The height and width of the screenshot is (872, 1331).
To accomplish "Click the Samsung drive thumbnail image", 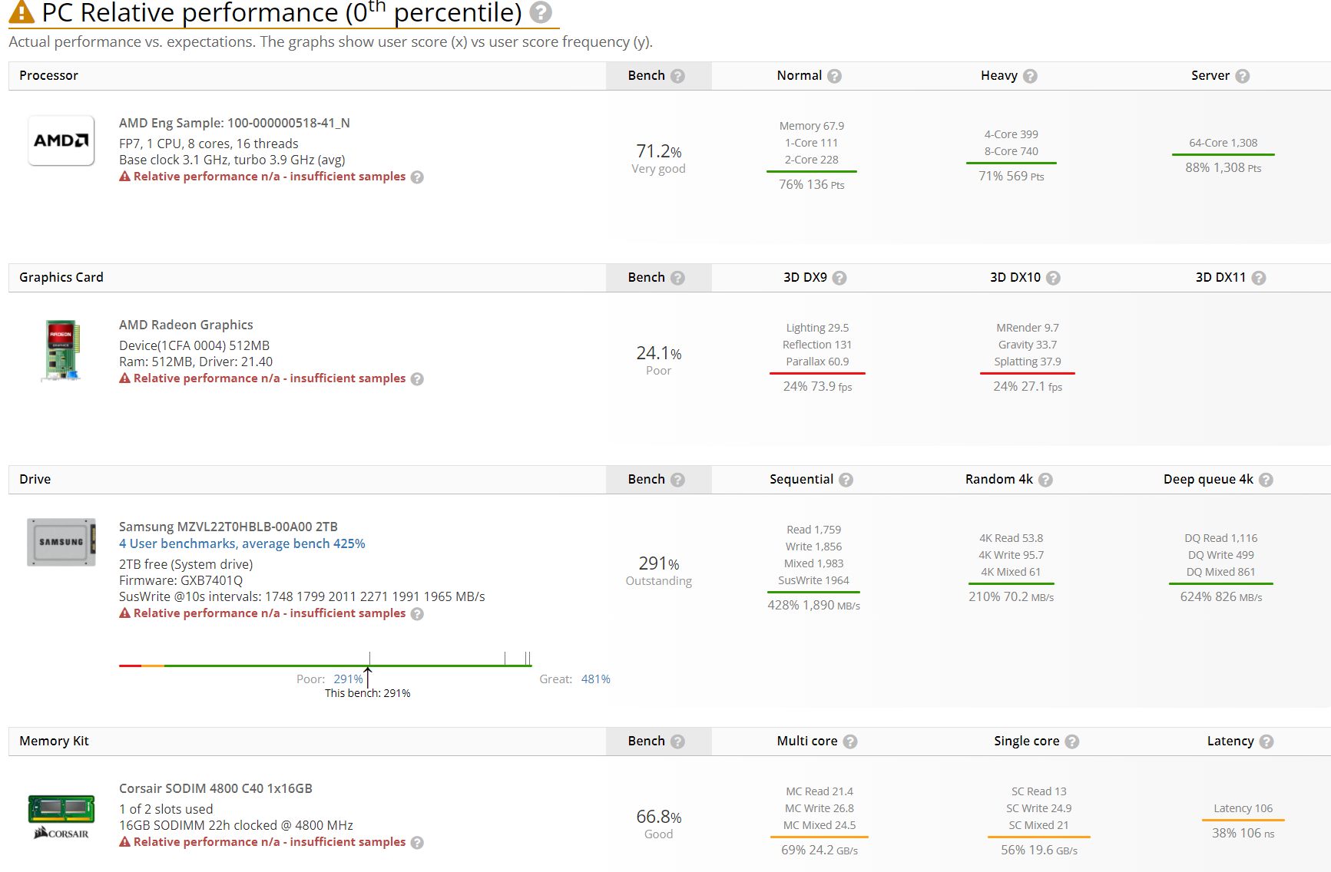I will pos(61,542).
